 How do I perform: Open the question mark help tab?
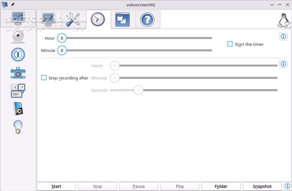click(148, 20)
